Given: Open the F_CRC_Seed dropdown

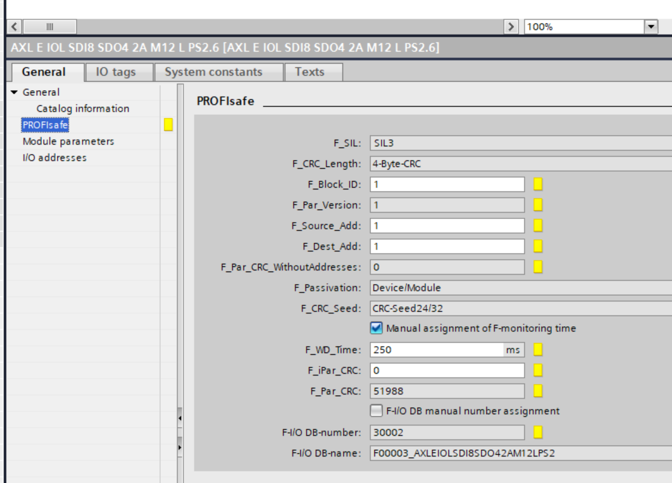Looking at the screenshot, I should point(521,308).
